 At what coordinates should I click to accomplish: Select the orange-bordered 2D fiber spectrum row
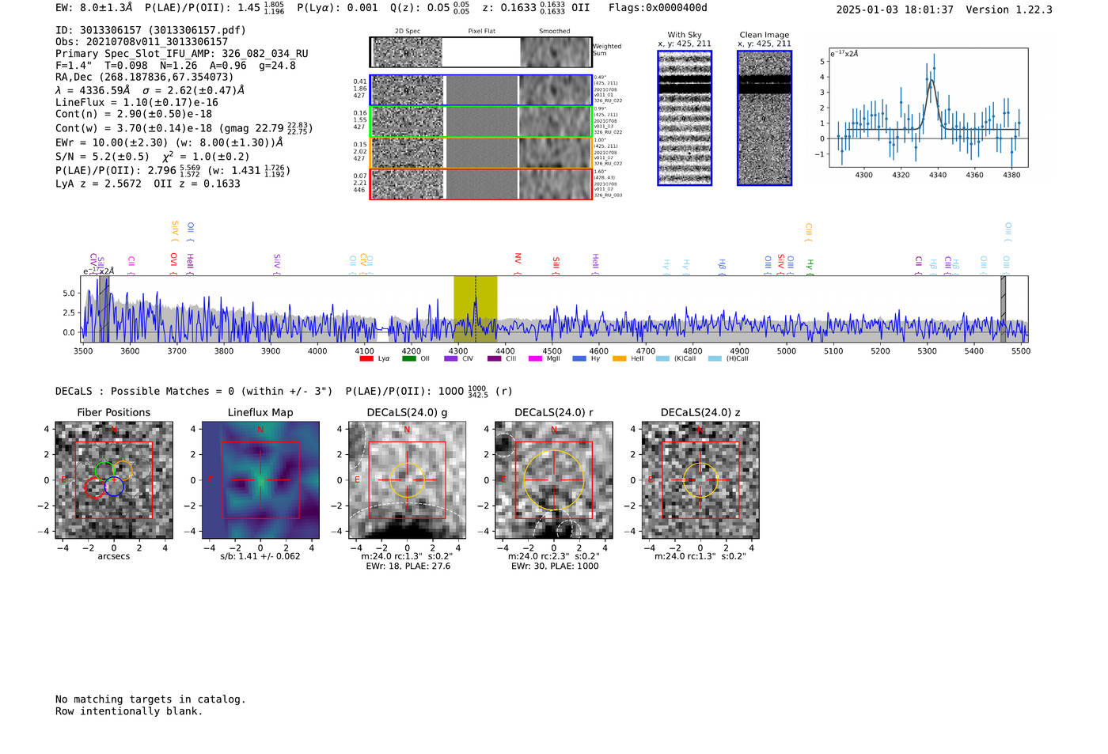[481, 153]
